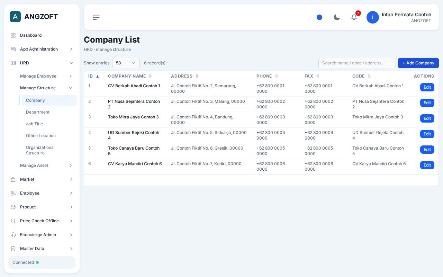The height and width of the screenshot is (277, 443).
Task: Sort table by ID column arrow
Action: point(98,76)
